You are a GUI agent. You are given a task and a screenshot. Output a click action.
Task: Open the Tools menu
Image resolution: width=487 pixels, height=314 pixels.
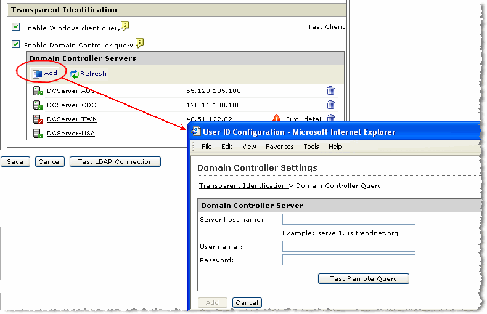[311, 147]
